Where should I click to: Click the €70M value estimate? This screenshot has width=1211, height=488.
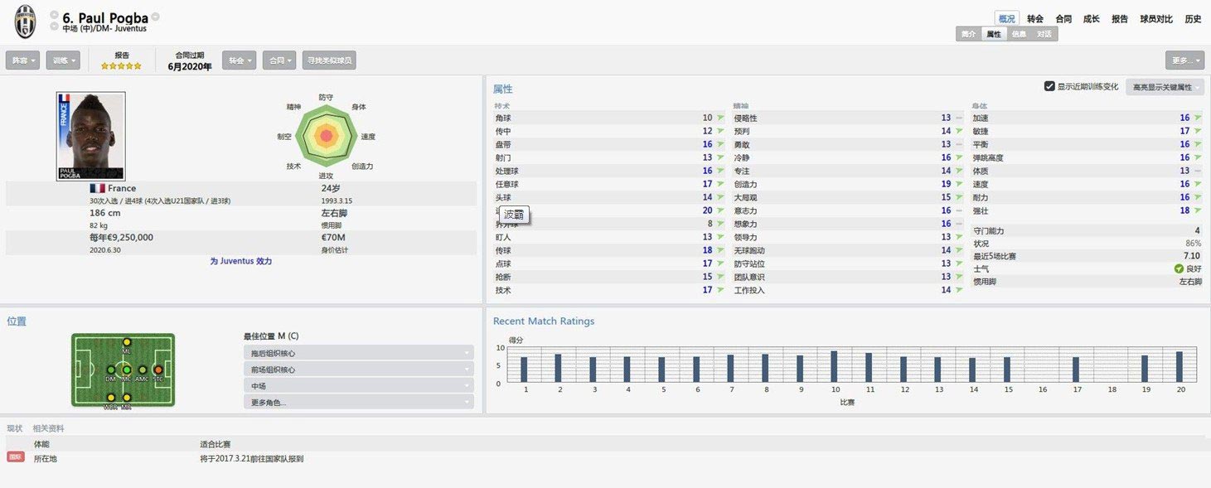point(333,238)
